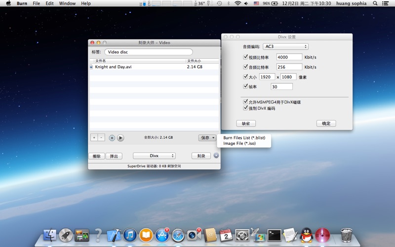Click settings gear next to 刻录 button
The image size is (395, 247).
point(216,156)
